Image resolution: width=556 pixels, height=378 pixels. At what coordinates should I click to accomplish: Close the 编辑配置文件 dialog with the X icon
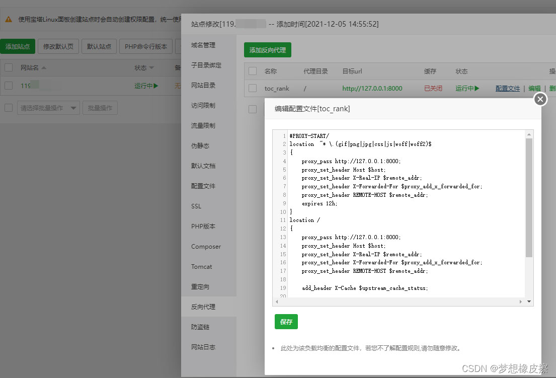540,99
